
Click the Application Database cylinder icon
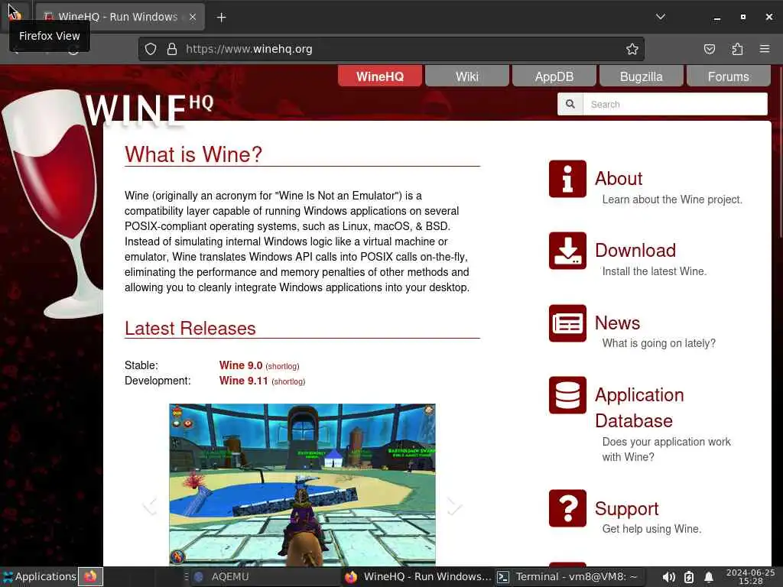(567, 395)
